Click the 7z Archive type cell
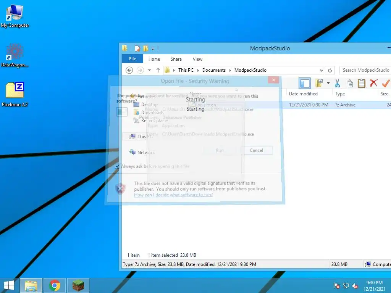Screen dimensions: 391x293 pos(345,105)
